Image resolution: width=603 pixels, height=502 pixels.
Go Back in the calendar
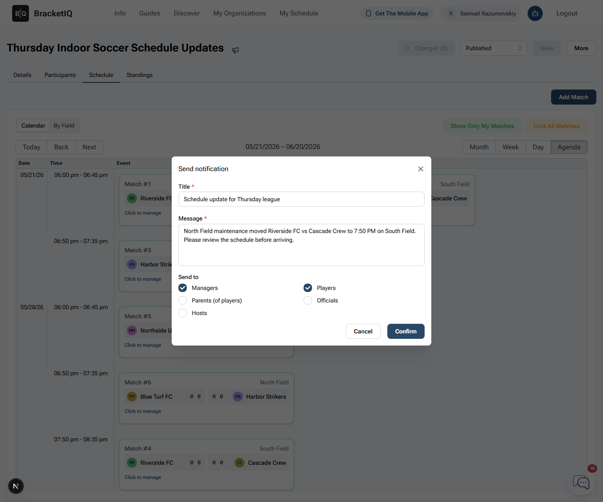point(61,147)
